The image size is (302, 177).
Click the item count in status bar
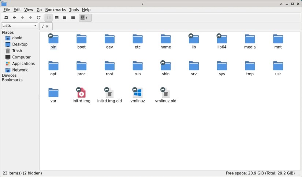click(x=22, y=173)
